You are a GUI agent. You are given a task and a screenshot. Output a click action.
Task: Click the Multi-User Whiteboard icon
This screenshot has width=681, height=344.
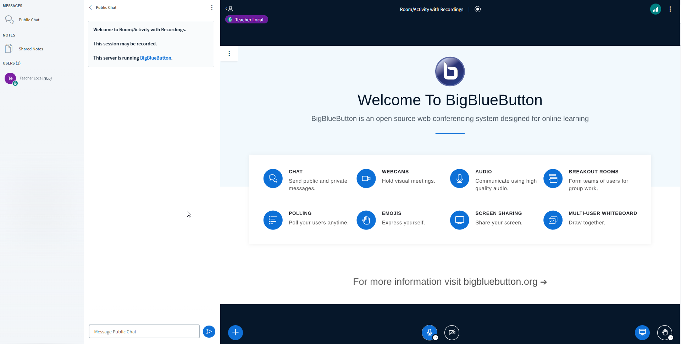pyautogui.click(x=553, y=220)
